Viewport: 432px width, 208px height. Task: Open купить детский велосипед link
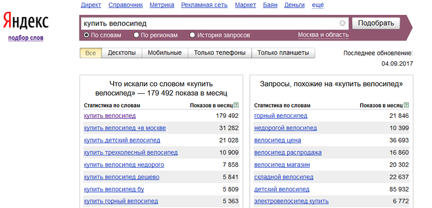tap(122, 140)
